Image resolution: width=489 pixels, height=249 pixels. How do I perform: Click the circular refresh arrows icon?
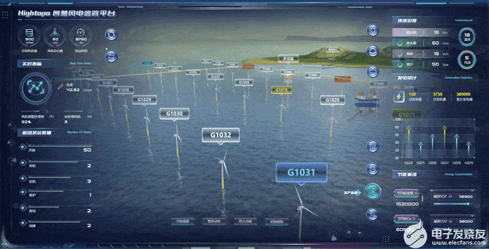[111, 34]
